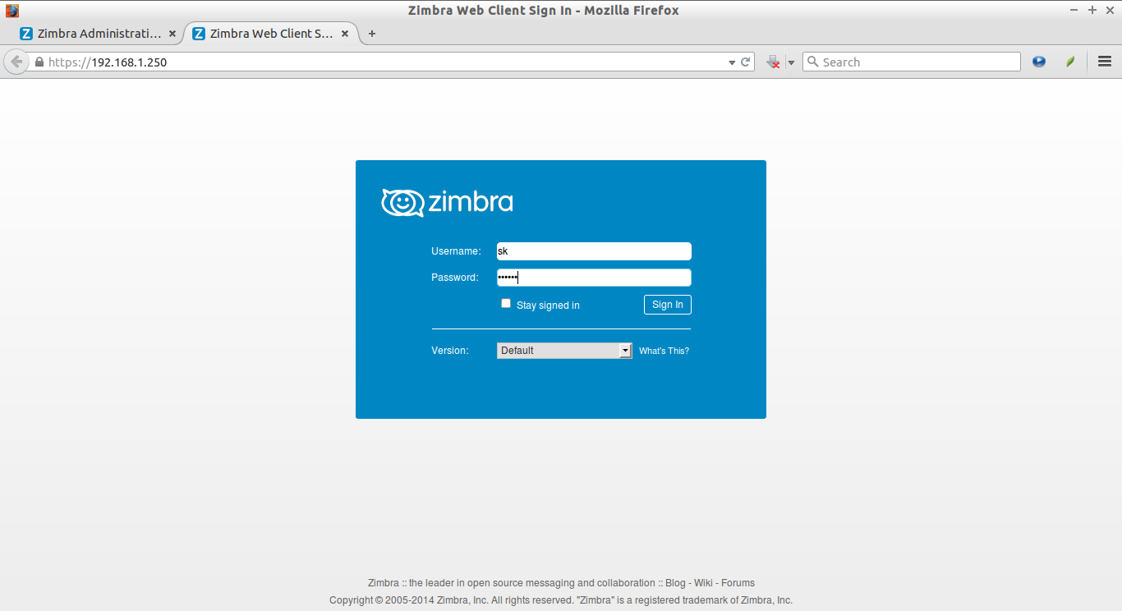Viewport: 1122px width, 611px height.
Task: Click the Firefox back arrow button
Action: click(x=15, y=62)
